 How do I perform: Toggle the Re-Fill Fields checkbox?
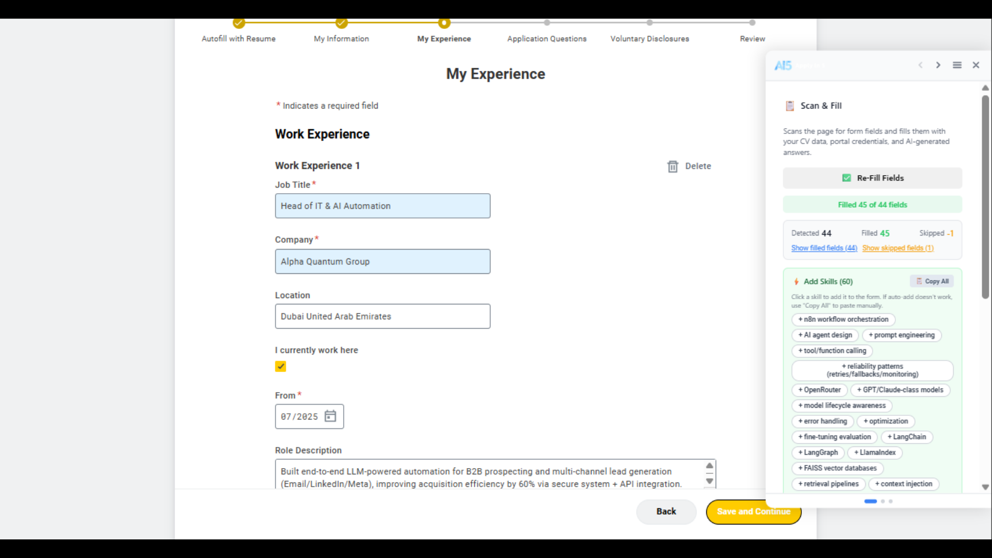pos(847,178)
